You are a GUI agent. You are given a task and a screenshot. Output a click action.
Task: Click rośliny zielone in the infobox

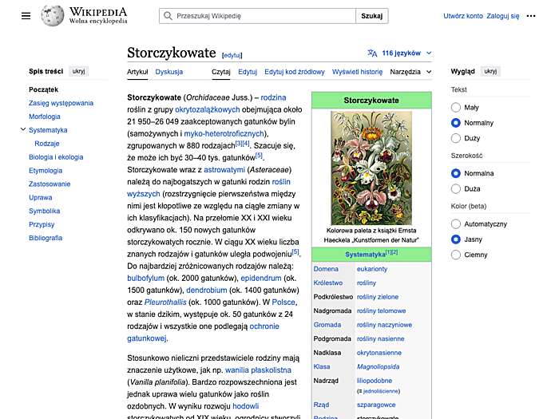tap(378, 297)
